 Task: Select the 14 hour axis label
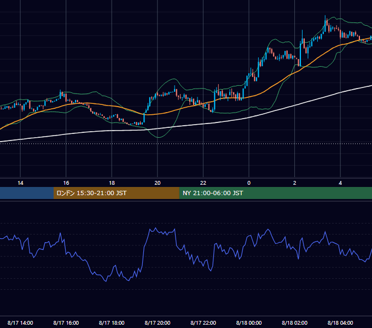(20, 183)
